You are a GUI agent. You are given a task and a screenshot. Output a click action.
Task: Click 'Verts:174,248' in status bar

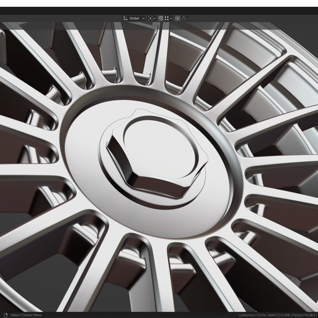point(279,315)
